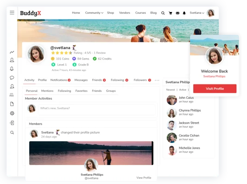Open the document icon in sidebar
The image size is (247, 184).
click(12, 104)
